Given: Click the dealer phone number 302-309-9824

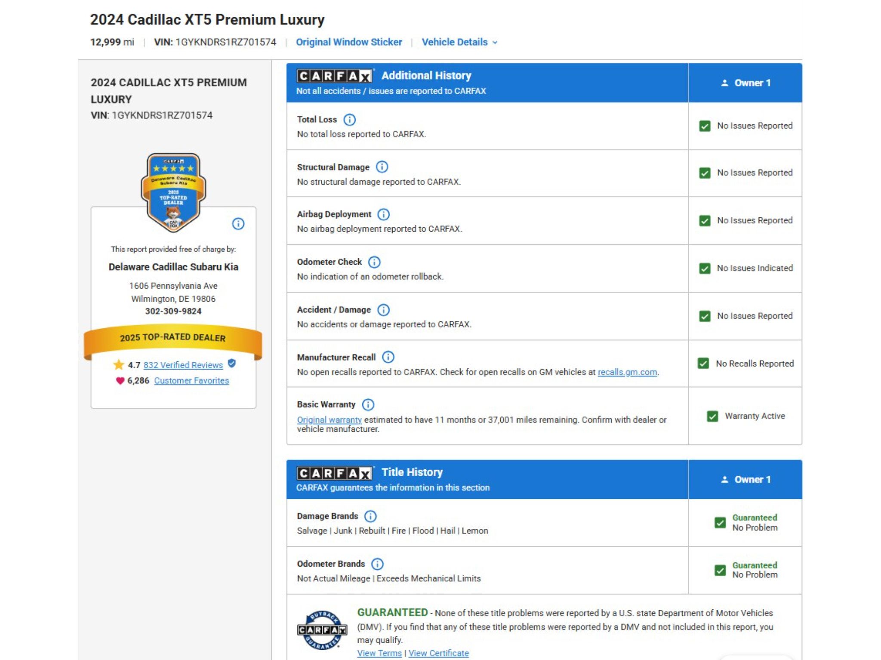Looking at the screenshot, I should point(173,311).
